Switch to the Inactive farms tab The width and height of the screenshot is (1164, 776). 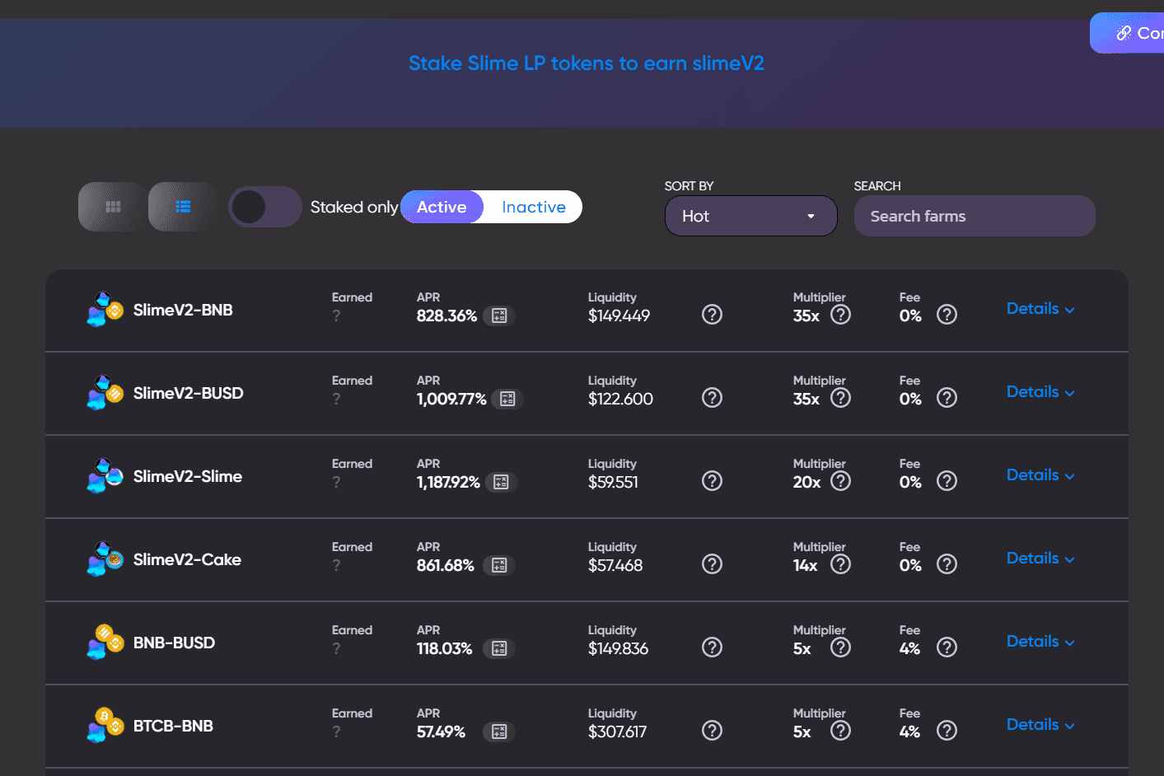point(532,207)
